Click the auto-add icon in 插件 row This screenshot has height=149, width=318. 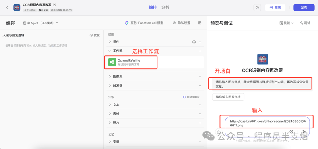(194, 42)
